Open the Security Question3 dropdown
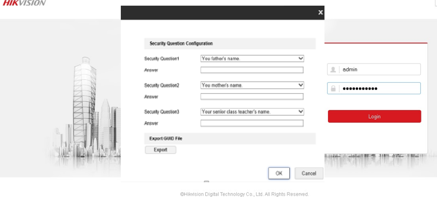 (252, 112)
